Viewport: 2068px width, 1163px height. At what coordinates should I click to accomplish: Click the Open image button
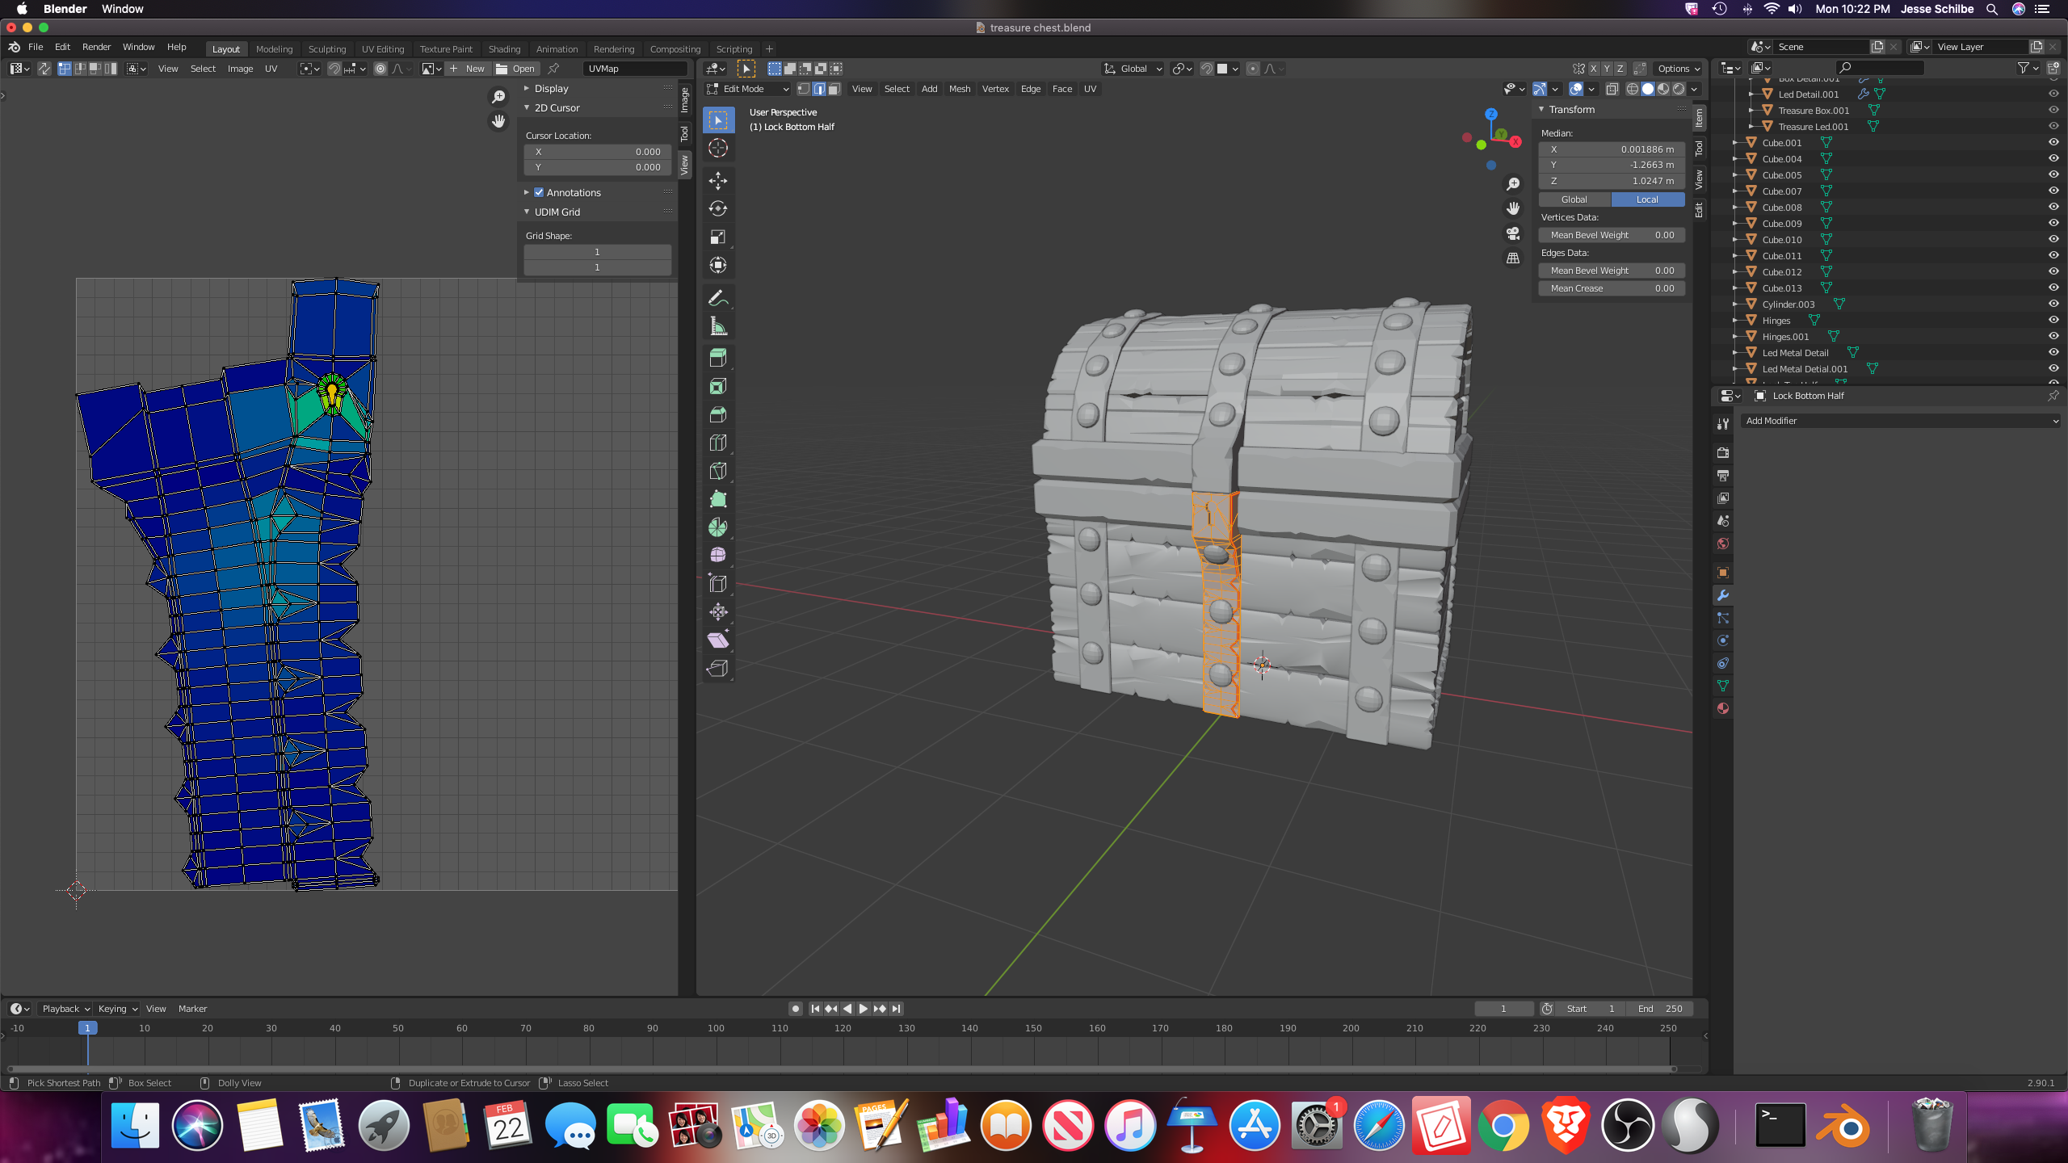tap(515, 69)
